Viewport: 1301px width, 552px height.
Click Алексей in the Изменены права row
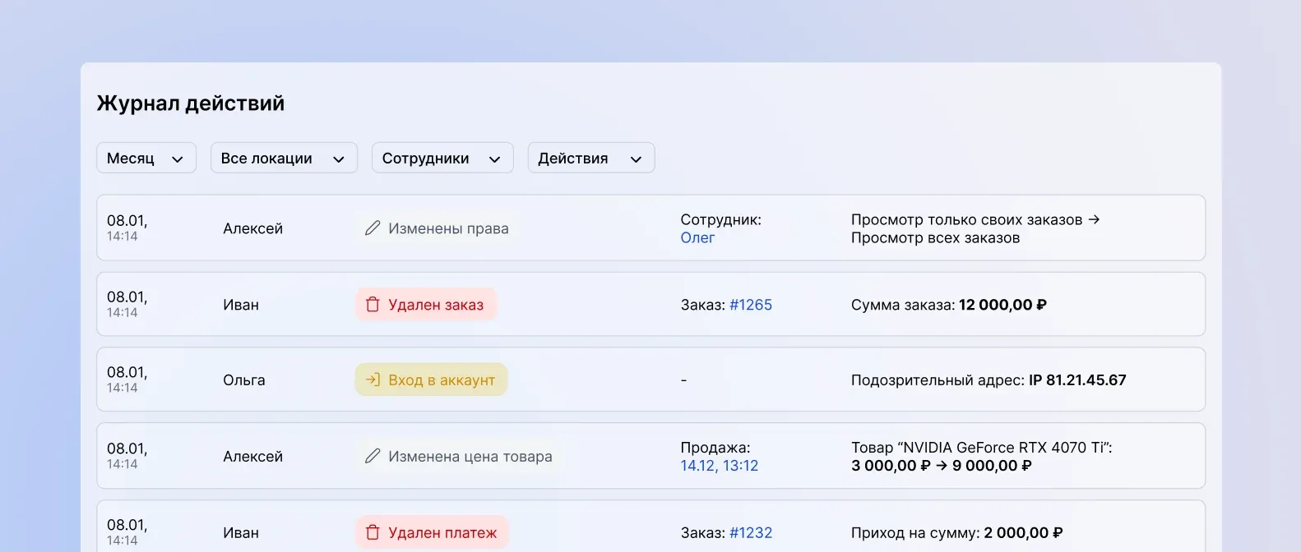pyautogui.click(x=252, y=228)
